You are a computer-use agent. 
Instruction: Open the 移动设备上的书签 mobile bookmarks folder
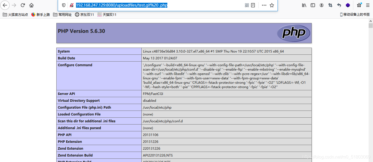(x=355, y=15)
